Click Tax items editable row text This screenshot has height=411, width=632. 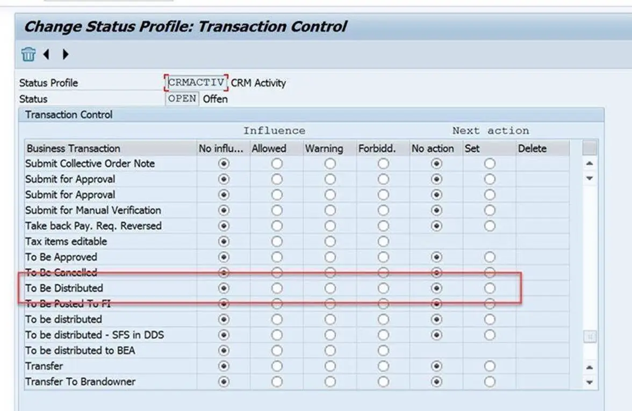point(66,241)
